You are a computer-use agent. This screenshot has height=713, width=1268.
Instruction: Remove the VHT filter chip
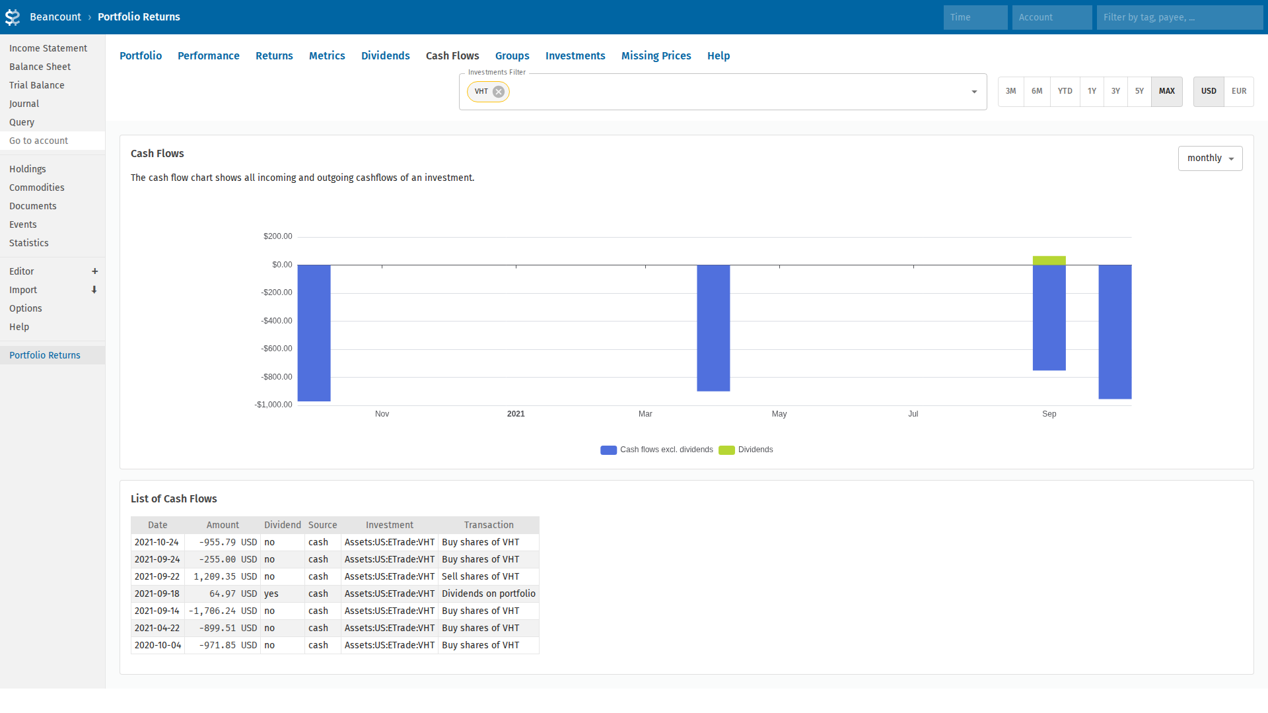pos(499,92)
